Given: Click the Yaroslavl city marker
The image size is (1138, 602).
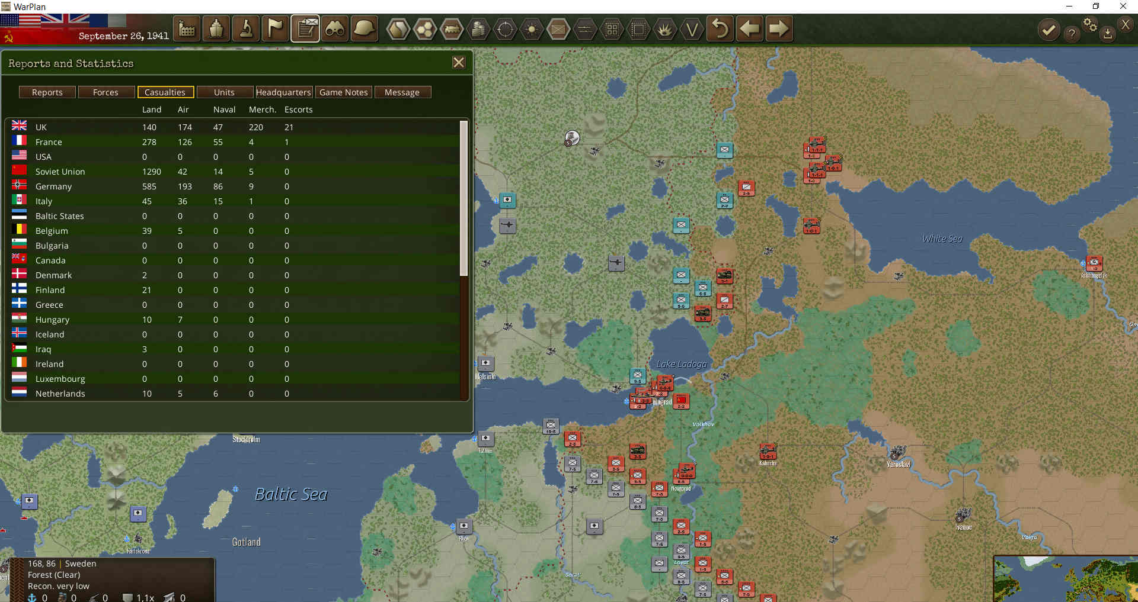Looking at the screenshot, I should tap(897, 453).
